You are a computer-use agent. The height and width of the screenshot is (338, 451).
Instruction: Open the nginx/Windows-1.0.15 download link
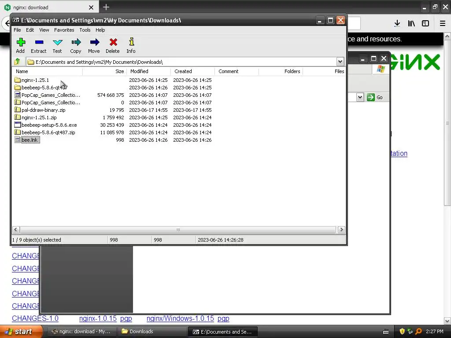180,319
